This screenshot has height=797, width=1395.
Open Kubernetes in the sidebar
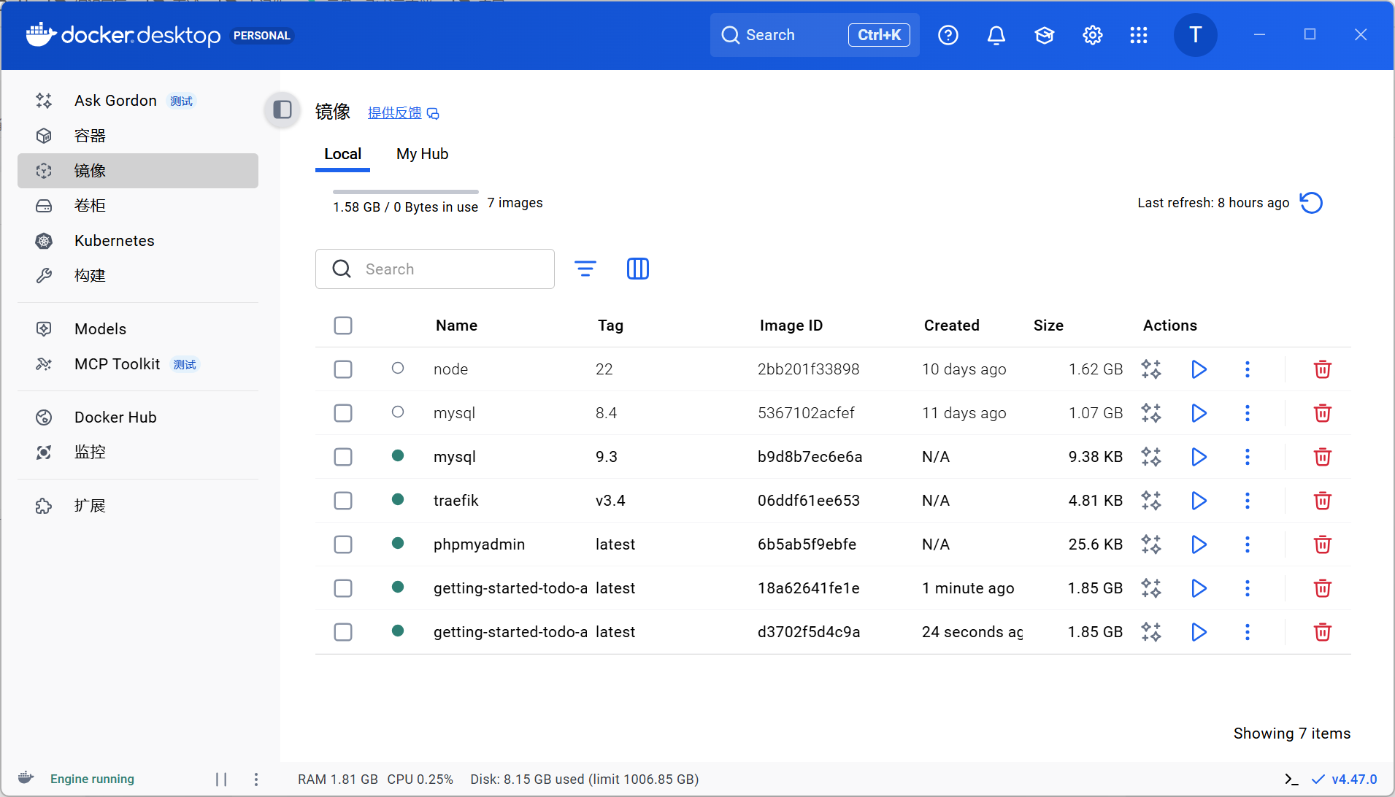click(x=138, y=241)
